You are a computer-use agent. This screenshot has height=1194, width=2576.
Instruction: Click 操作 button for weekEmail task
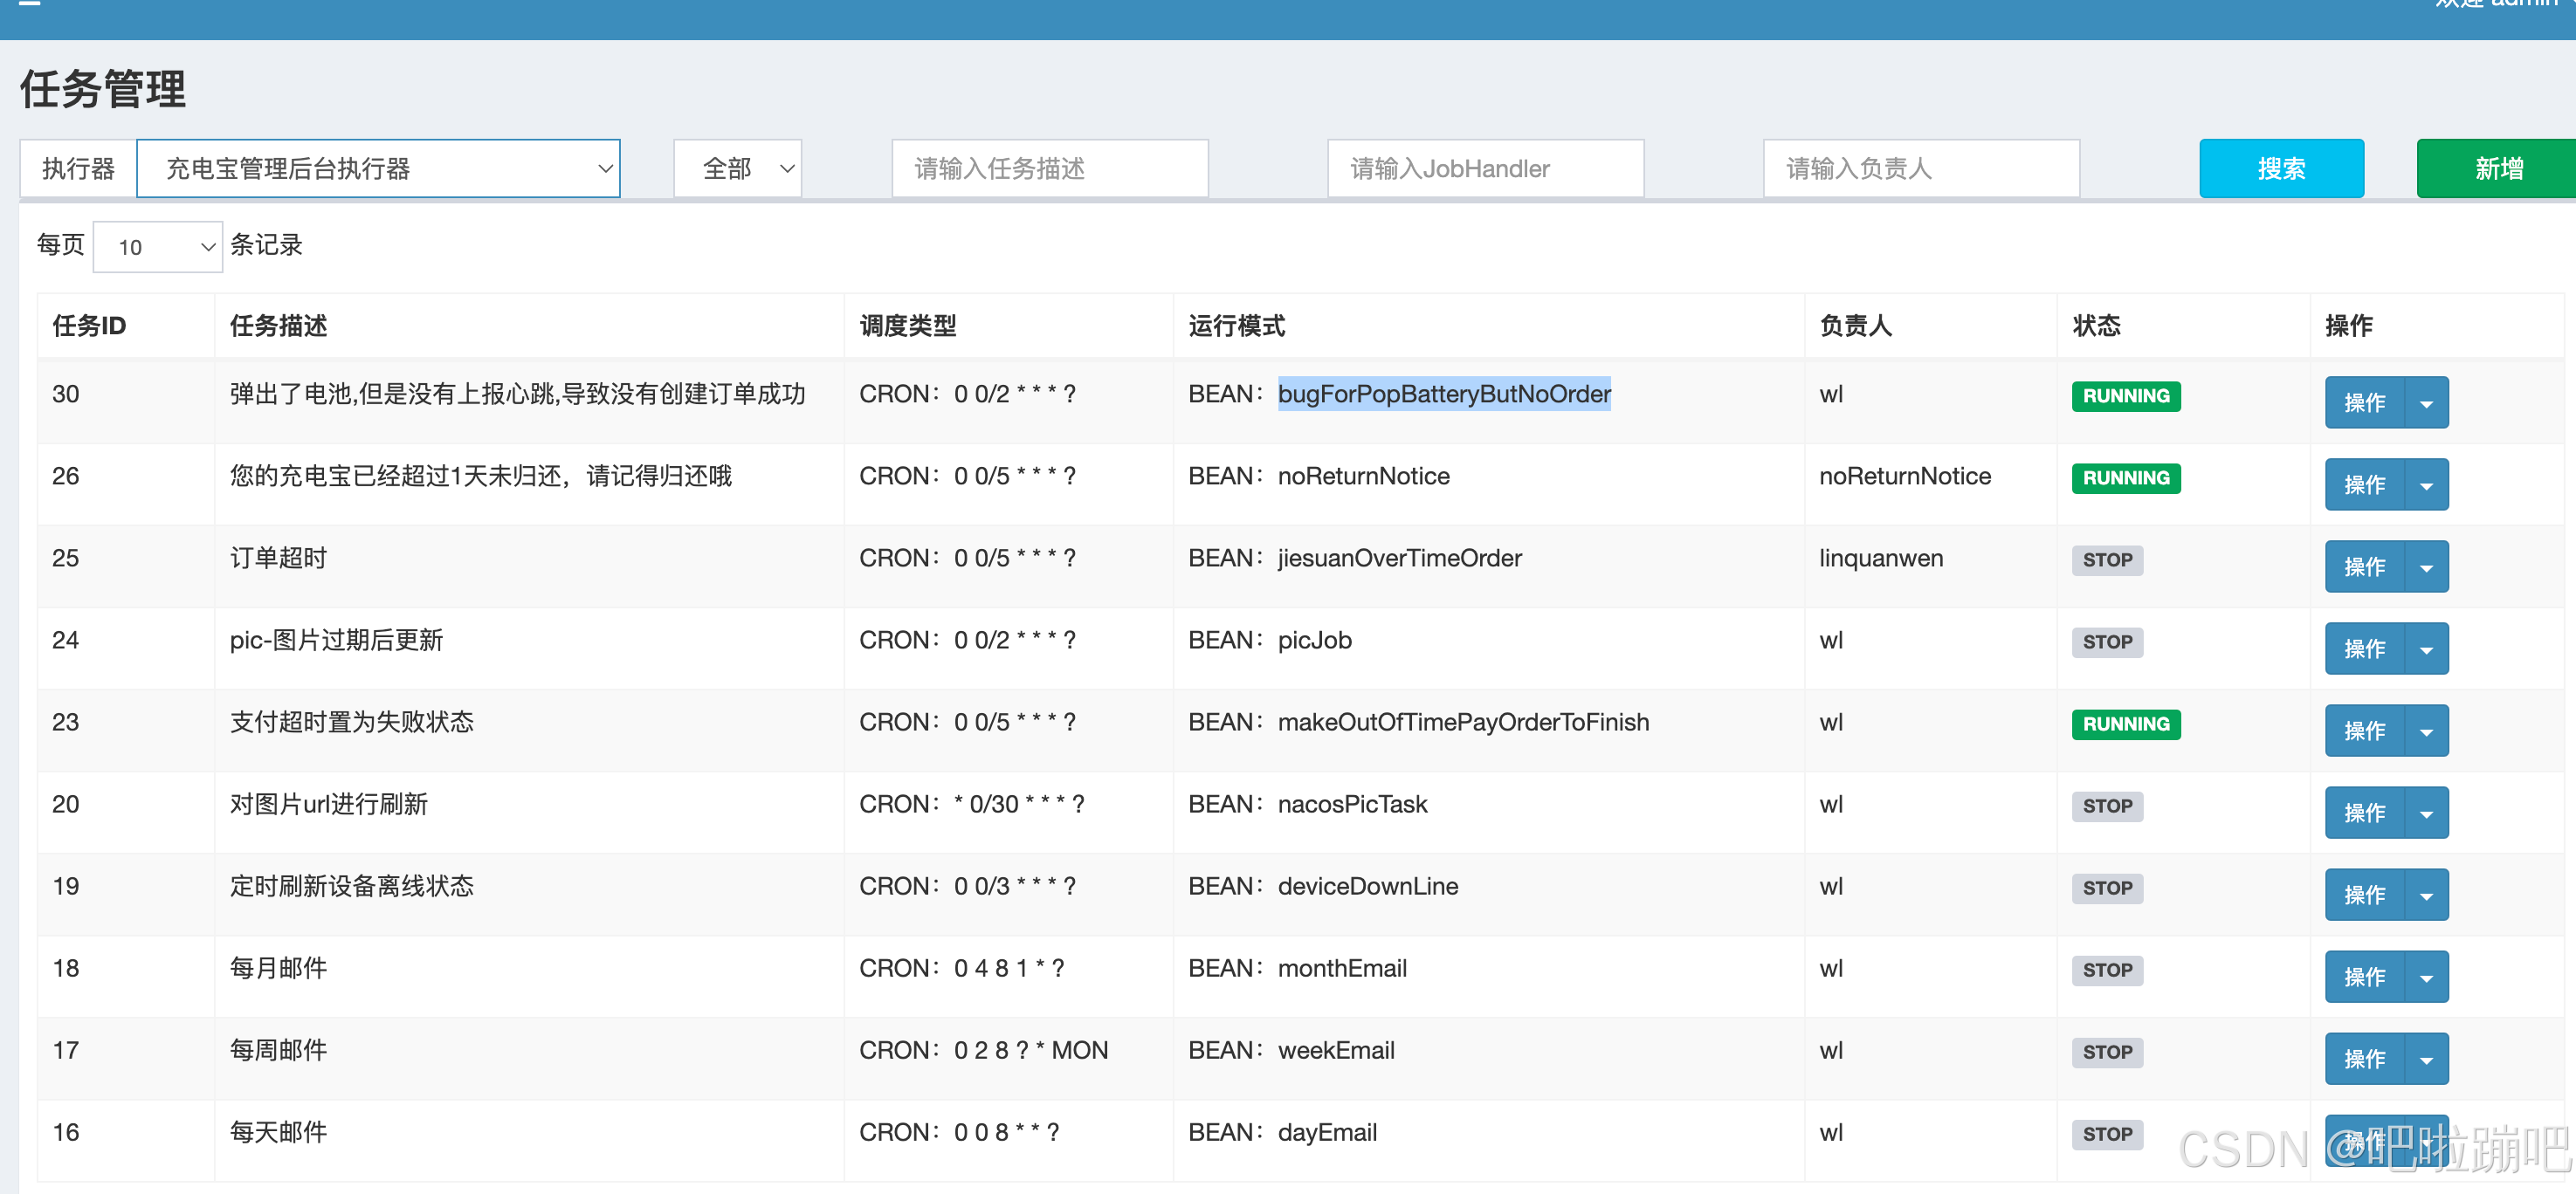2364,1059
